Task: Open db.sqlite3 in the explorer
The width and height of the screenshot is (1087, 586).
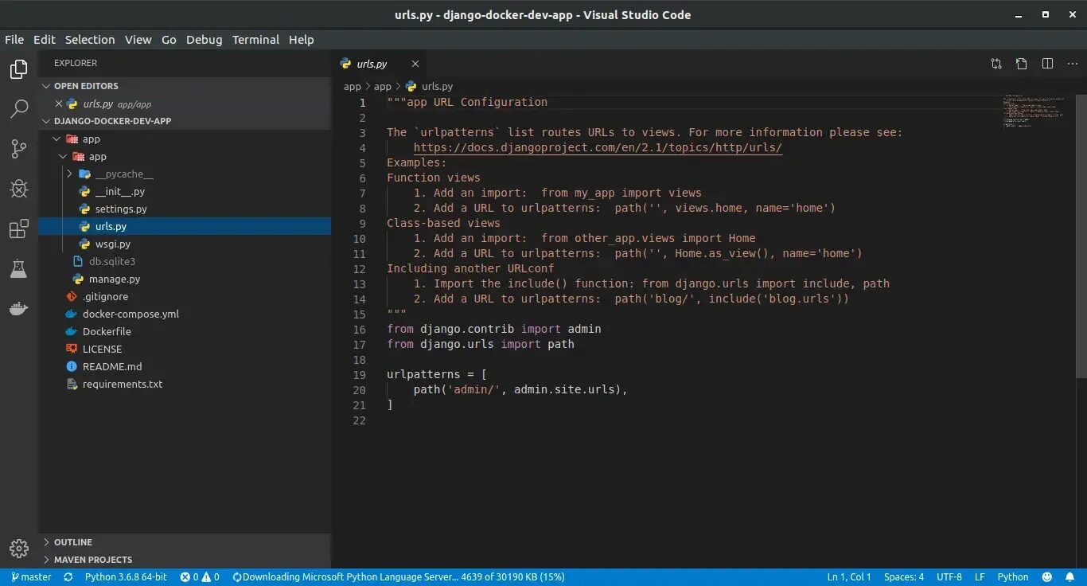Action: coord(185,262)
